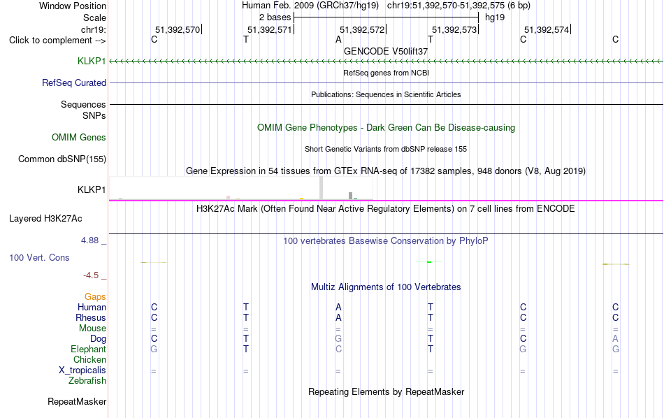This screenshot has height=418, width=664.
Task: Click the Dog alignment row label
Action: pos(99,339)
